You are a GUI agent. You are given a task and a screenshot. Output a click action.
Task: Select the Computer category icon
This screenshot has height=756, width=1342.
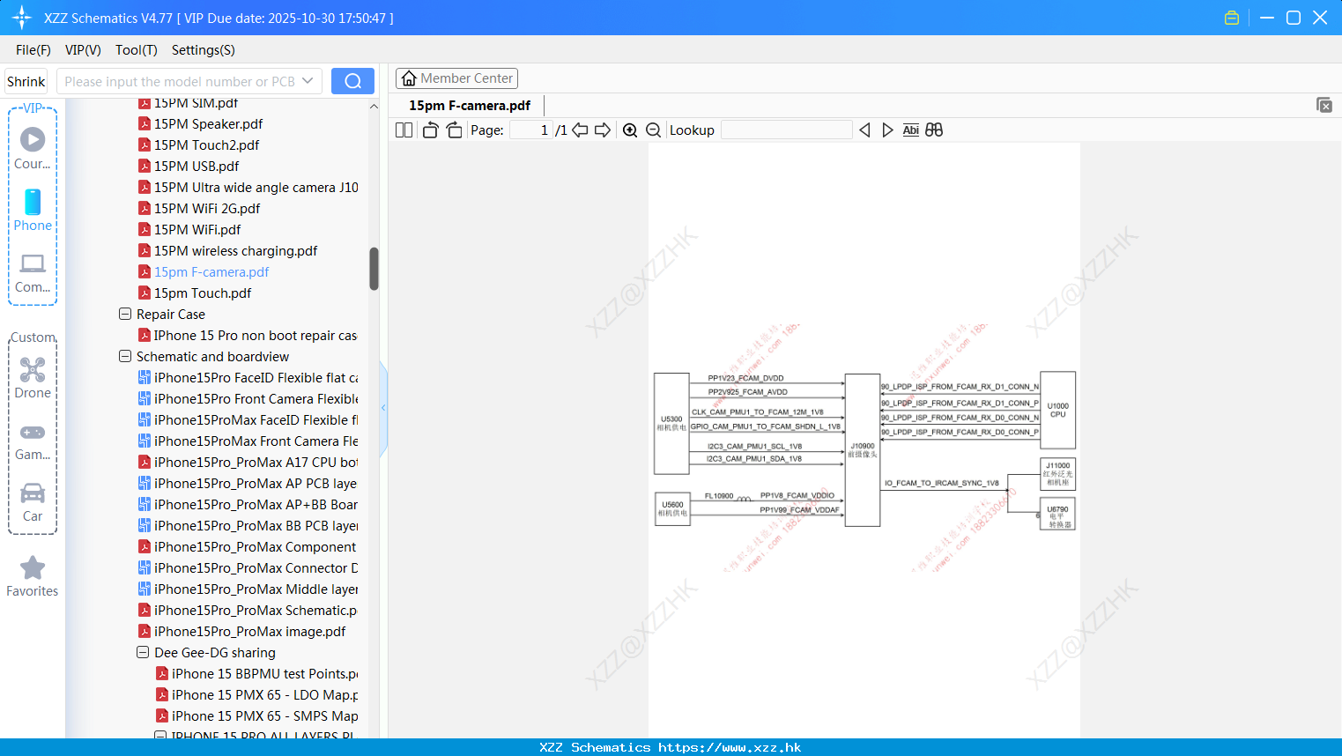[33, 273]
